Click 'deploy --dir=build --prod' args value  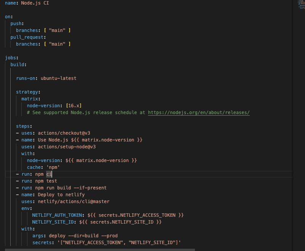pos(83,236)
